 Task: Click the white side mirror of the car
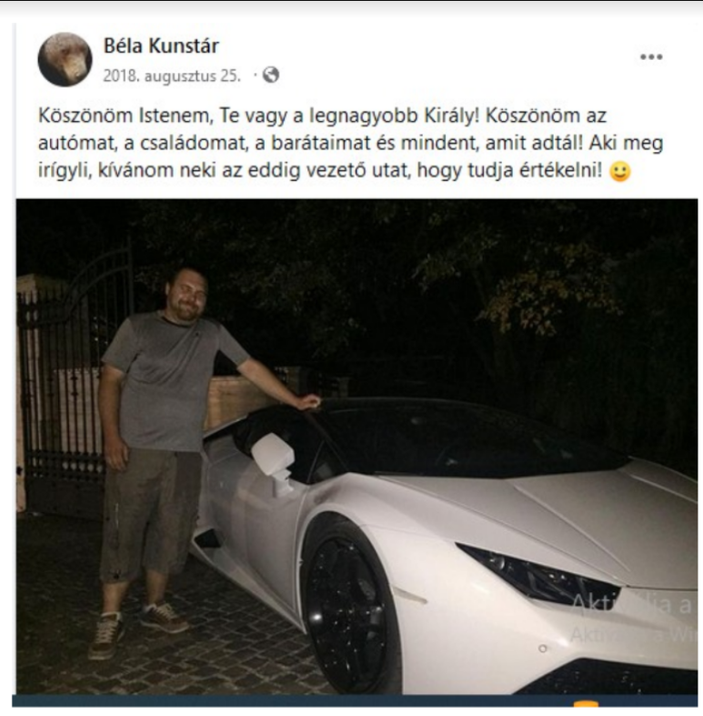click(274, 457)
